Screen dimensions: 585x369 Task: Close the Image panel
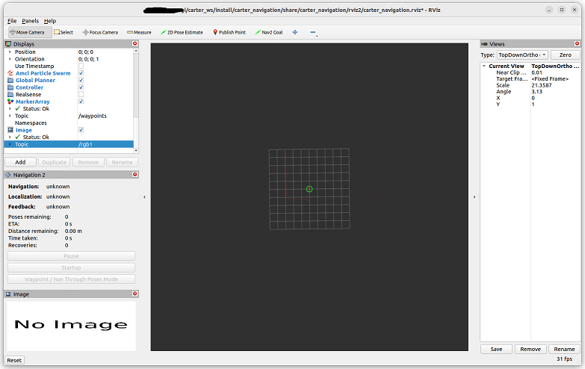click(x=135, y=294)
